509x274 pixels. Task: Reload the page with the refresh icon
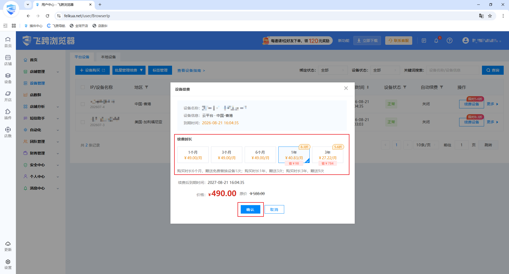[47, 16]
